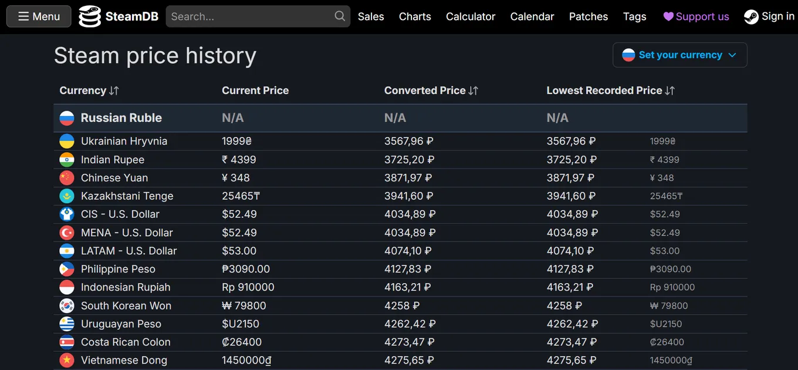Select the Philippine Peso currency name
The image size is (798, 370).
[x=118, y=269]
